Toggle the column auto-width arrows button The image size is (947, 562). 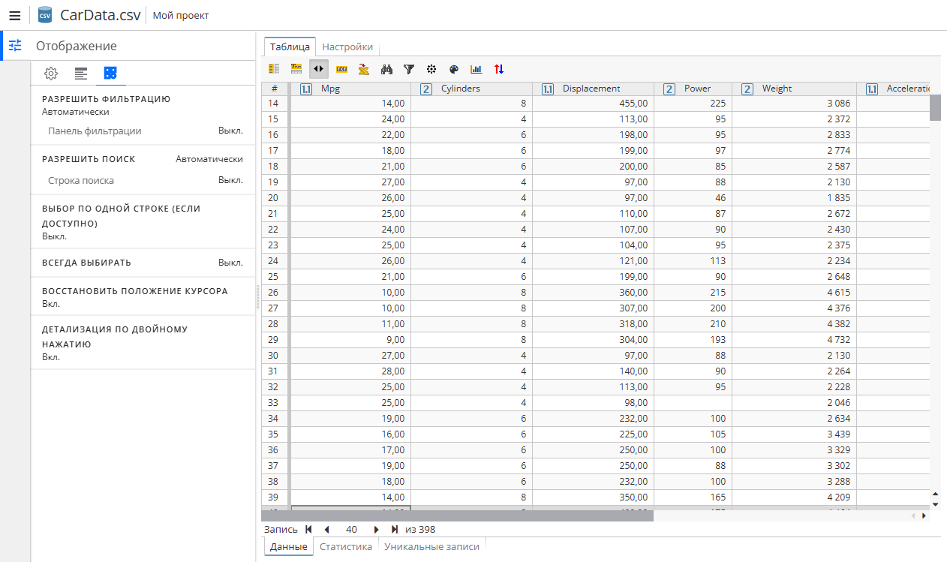click(x=319, y=69)
